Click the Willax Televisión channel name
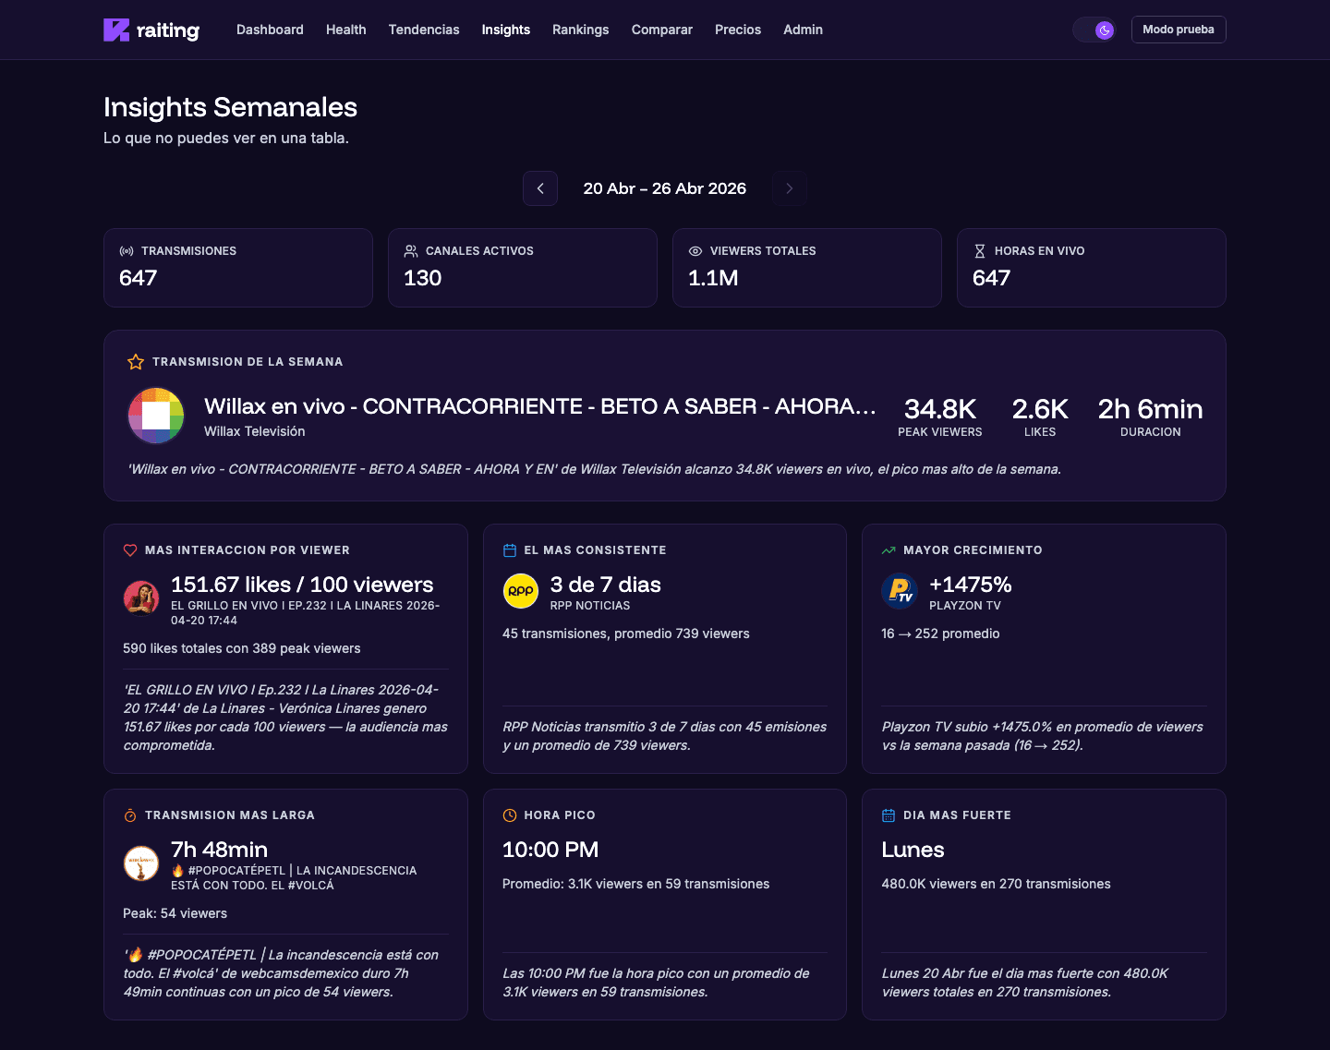1330x1050 pixels. coord(255,431)
